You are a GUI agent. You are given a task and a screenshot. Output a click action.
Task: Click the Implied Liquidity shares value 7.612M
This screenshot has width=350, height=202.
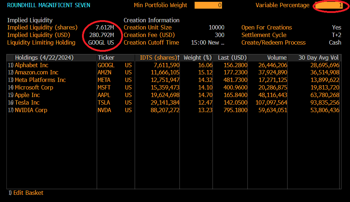(x=105, y=27)
